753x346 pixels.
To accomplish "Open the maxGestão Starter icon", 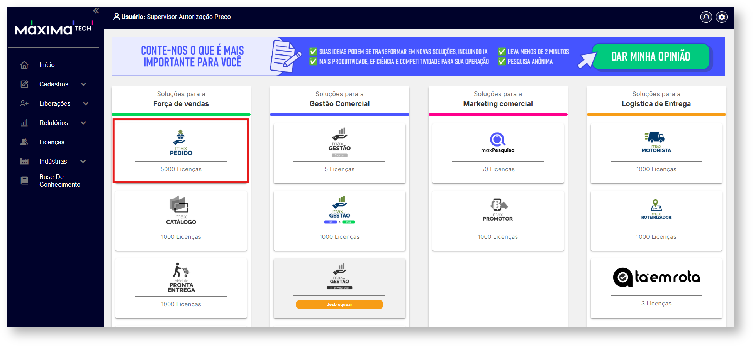I will [x=339, y=142].
